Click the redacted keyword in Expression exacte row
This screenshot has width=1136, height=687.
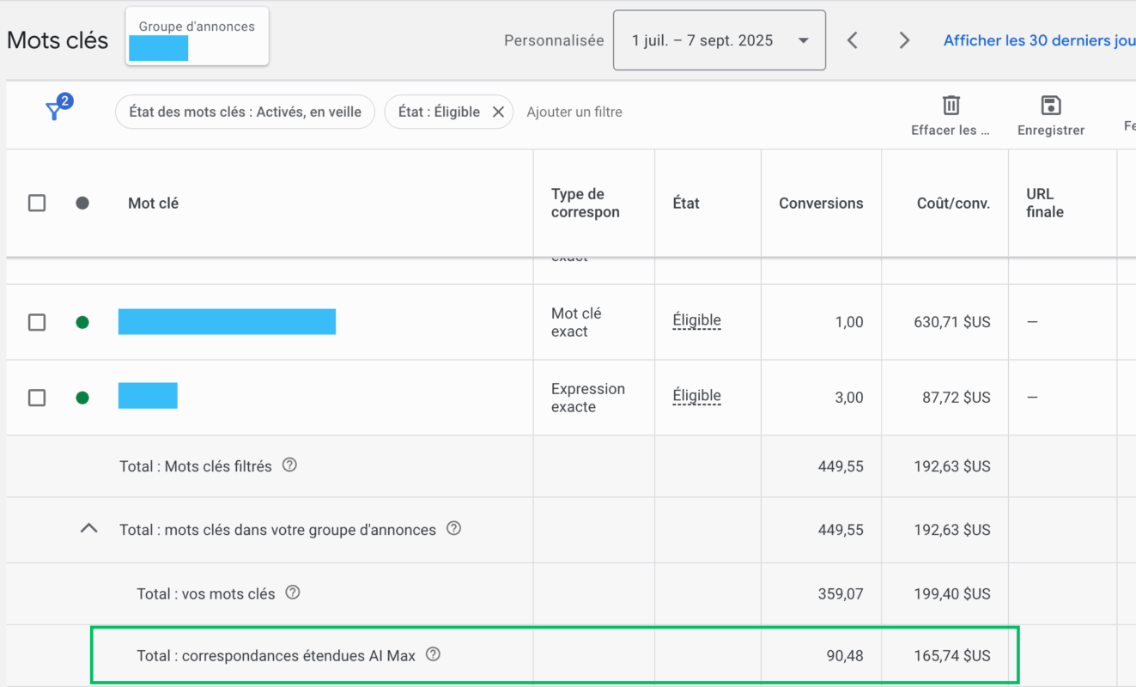(x=148, y=396)
